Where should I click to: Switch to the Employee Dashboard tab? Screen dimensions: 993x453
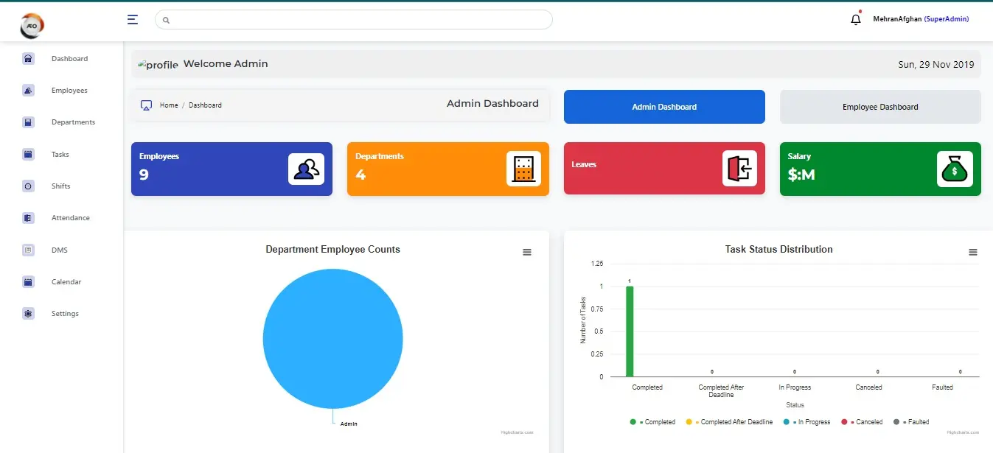(x=880, y=107)
